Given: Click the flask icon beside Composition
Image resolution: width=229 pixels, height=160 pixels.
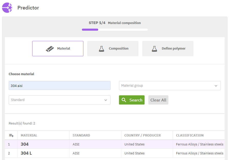Looking at the screenshot, I should point(102,49).
